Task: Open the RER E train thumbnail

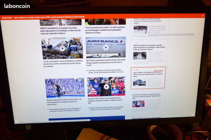Action: pyautogui.click(x=140, y=82)
